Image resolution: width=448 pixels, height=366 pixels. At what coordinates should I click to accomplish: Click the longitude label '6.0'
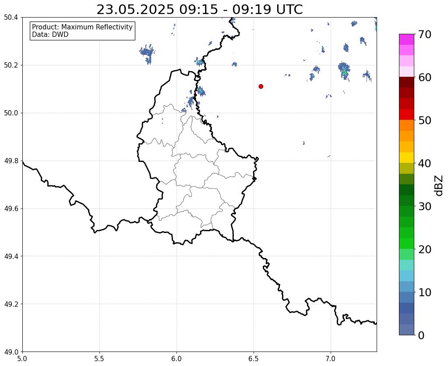tap(176, 359)
